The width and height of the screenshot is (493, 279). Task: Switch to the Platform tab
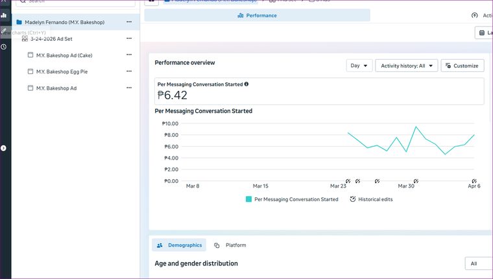click(230, 245)
